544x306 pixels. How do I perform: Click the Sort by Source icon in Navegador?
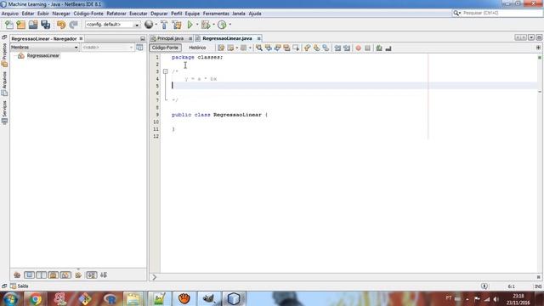point(104,275)
